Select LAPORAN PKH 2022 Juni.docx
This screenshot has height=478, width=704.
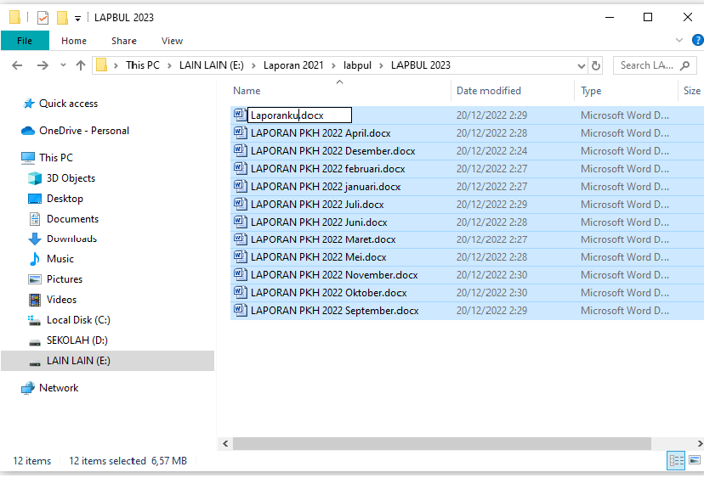coord(319,222)
